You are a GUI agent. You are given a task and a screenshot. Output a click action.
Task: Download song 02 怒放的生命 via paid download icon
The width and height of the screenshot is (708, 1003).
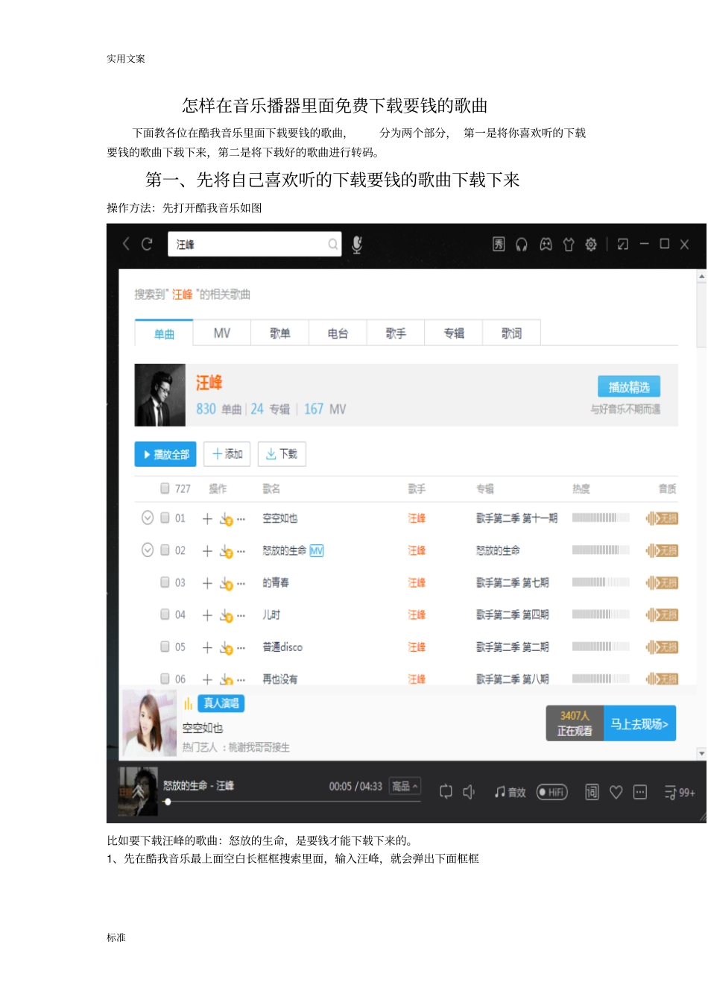point(227,551)
